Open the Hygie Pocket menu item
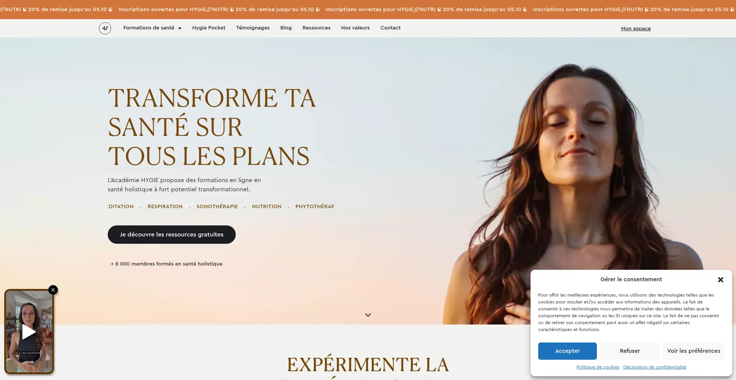This screenshot has height=380, width=736. click(x=209, y=28)
